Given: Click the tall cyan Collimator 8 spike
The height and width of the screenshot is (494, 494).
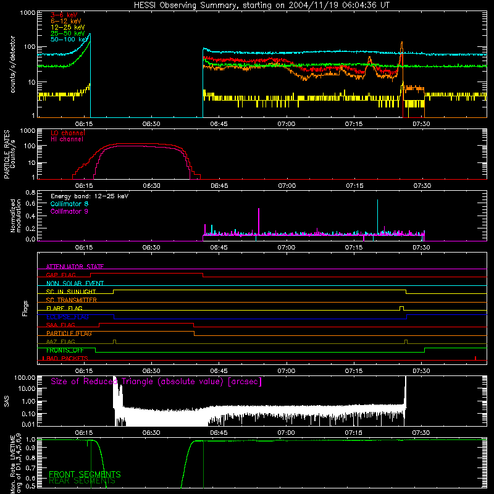Looking at the screenshot, I should point(377,217).
